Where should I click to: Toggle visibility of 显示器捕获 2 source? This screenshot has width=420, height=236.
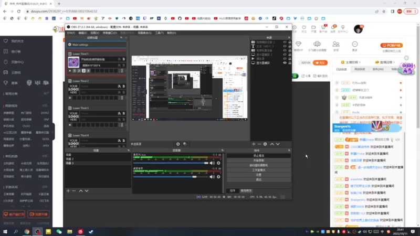click(x=285, y=55)
